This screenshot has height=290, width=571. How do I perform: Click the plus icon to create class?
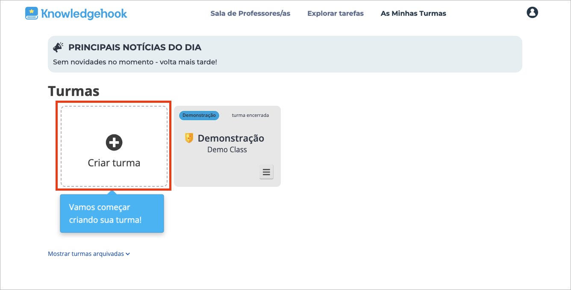point(114,142)
